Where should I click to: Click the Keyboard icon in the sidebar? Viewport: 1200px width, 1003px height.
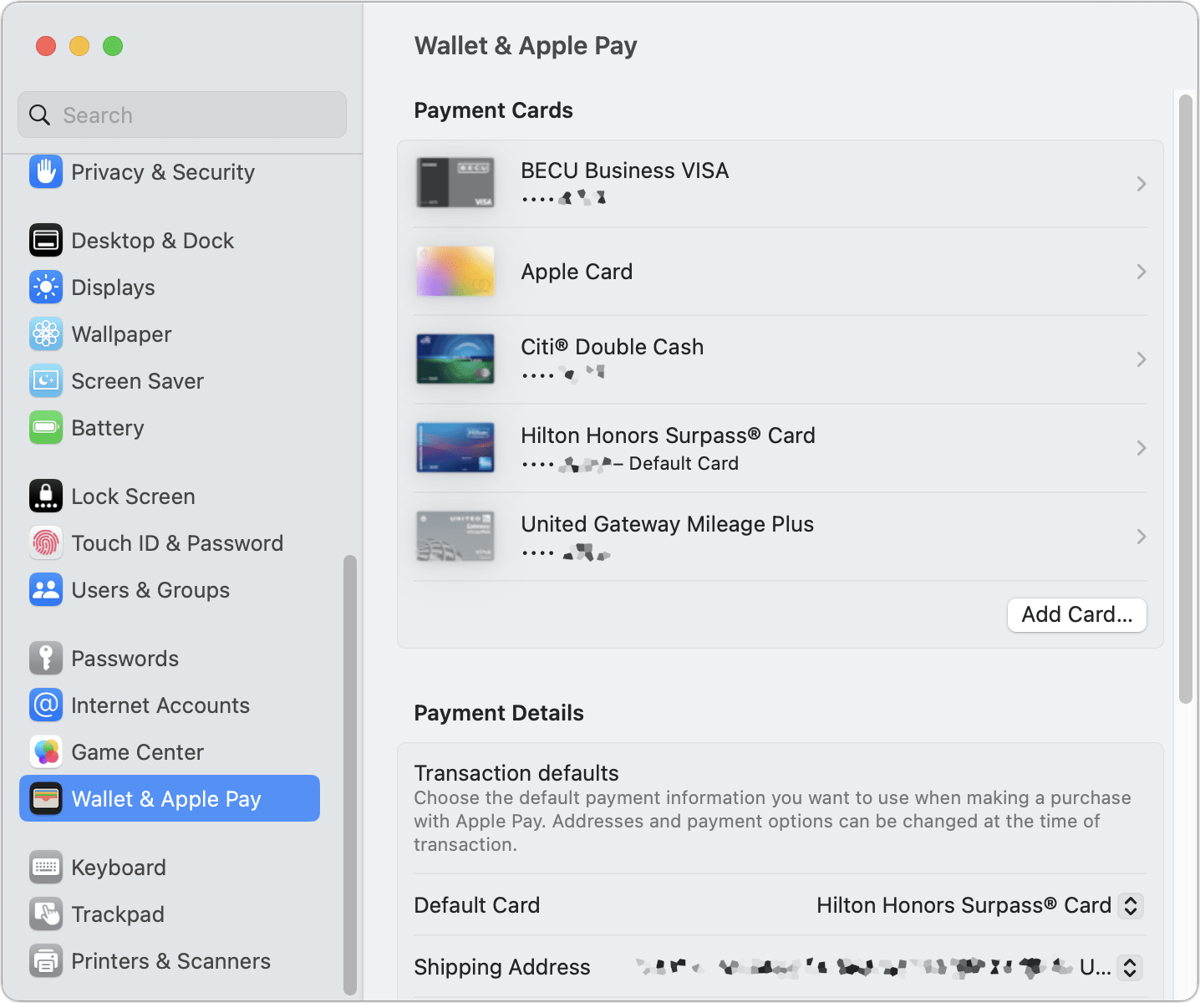45,867
